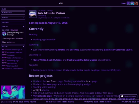
Task: Open the Artfight link
Action: click(37, 90)
